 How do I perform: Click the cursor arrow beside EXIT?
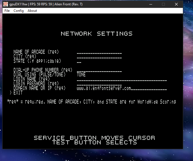coord(11,93)
